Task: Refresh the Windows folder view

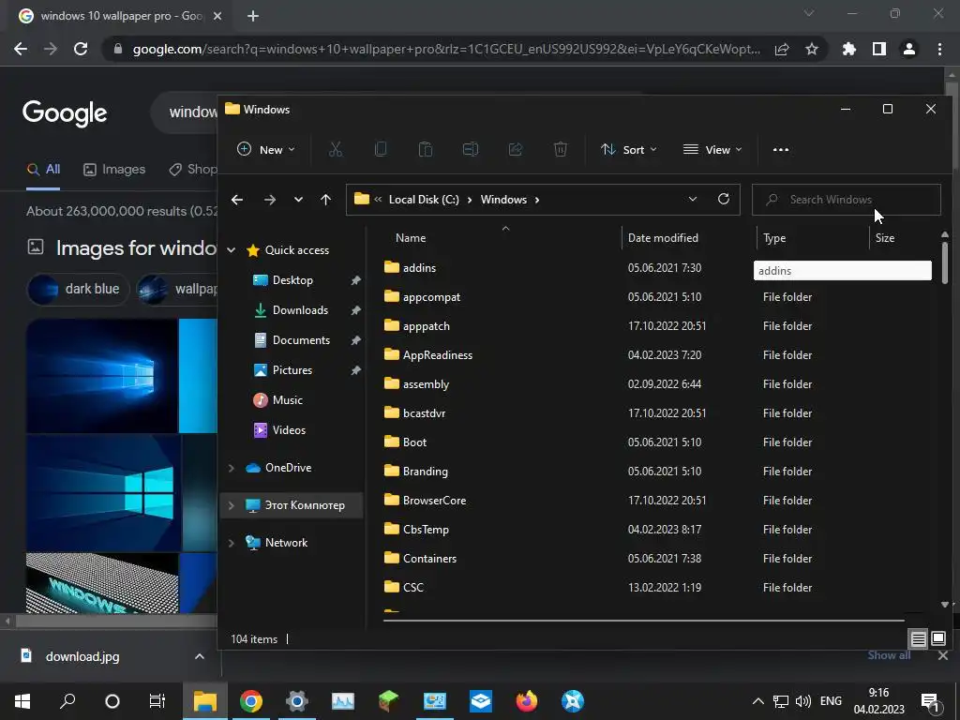Action: (x=724, y=200)
